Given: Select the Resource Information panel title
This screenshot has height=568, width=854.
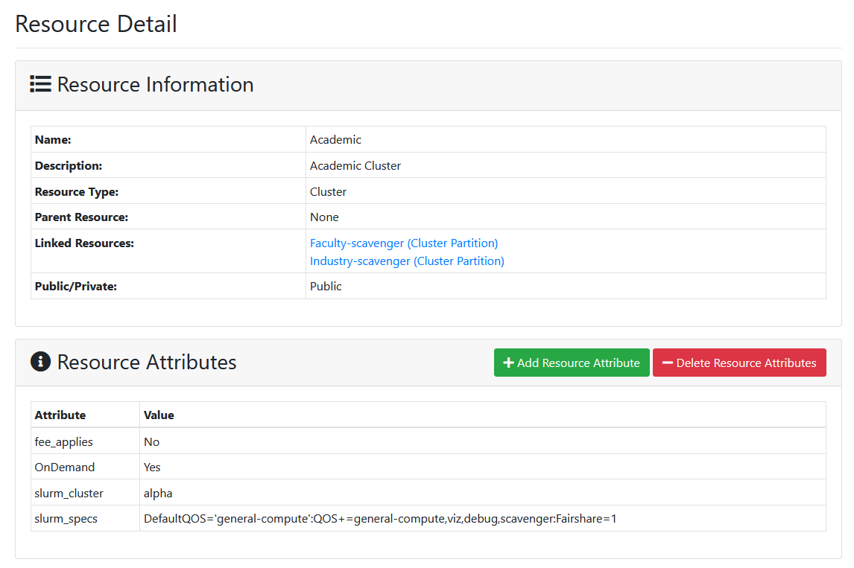Looking at the screenshot, I should 155,85.
